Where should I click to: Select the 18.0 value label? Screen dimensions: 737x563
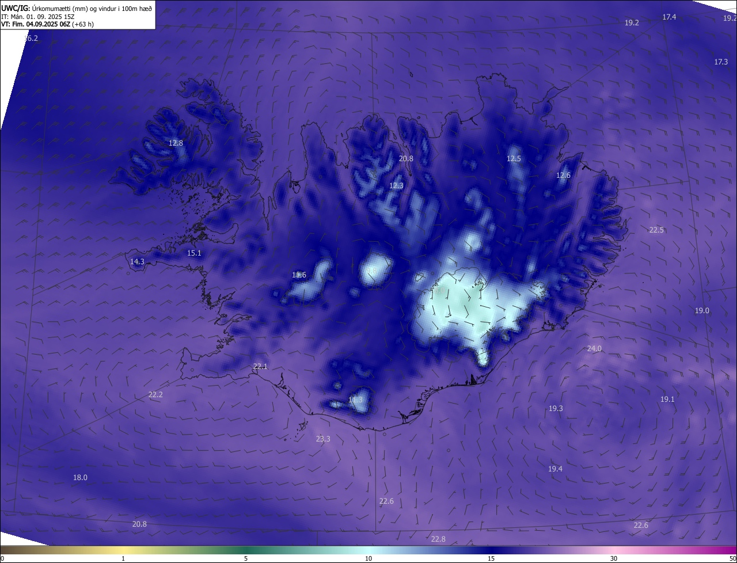(80, 478)
